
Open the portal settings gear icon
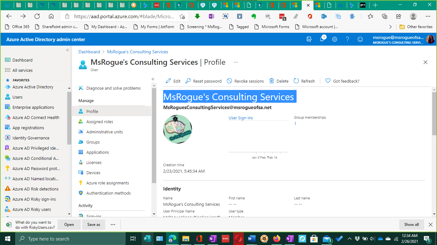point(335,39)
